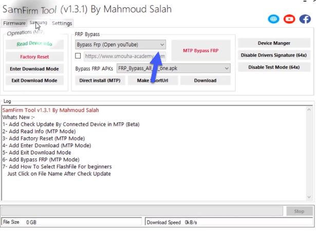This screenshot has height=231, width=316.
Task: Click the File Size '0 GB' value
Action: (31, 222)
